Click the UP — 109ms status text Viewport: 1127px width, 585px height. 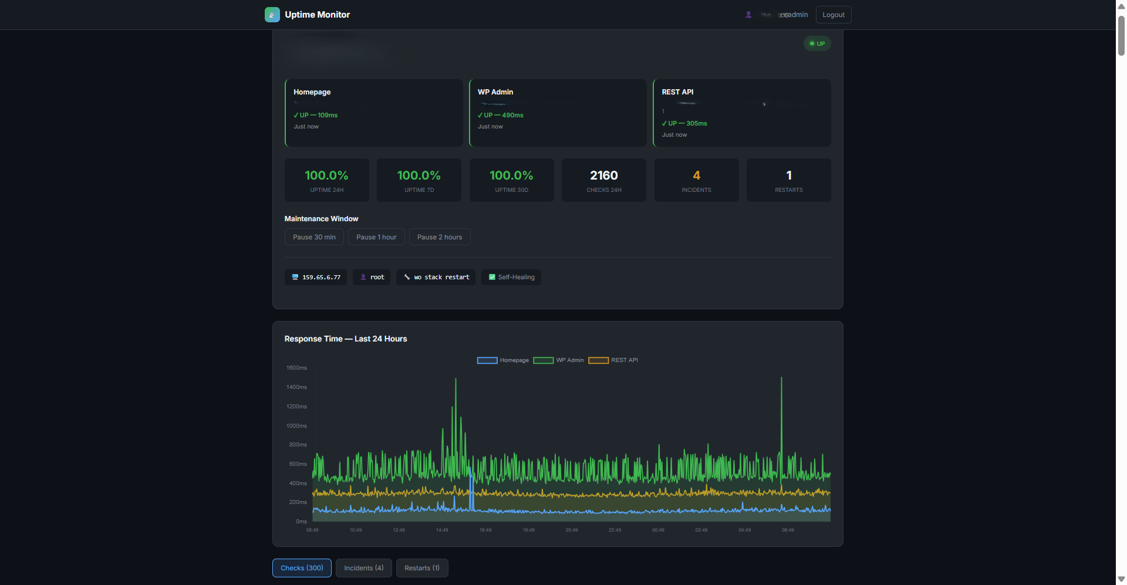click(x=316, y=115)
